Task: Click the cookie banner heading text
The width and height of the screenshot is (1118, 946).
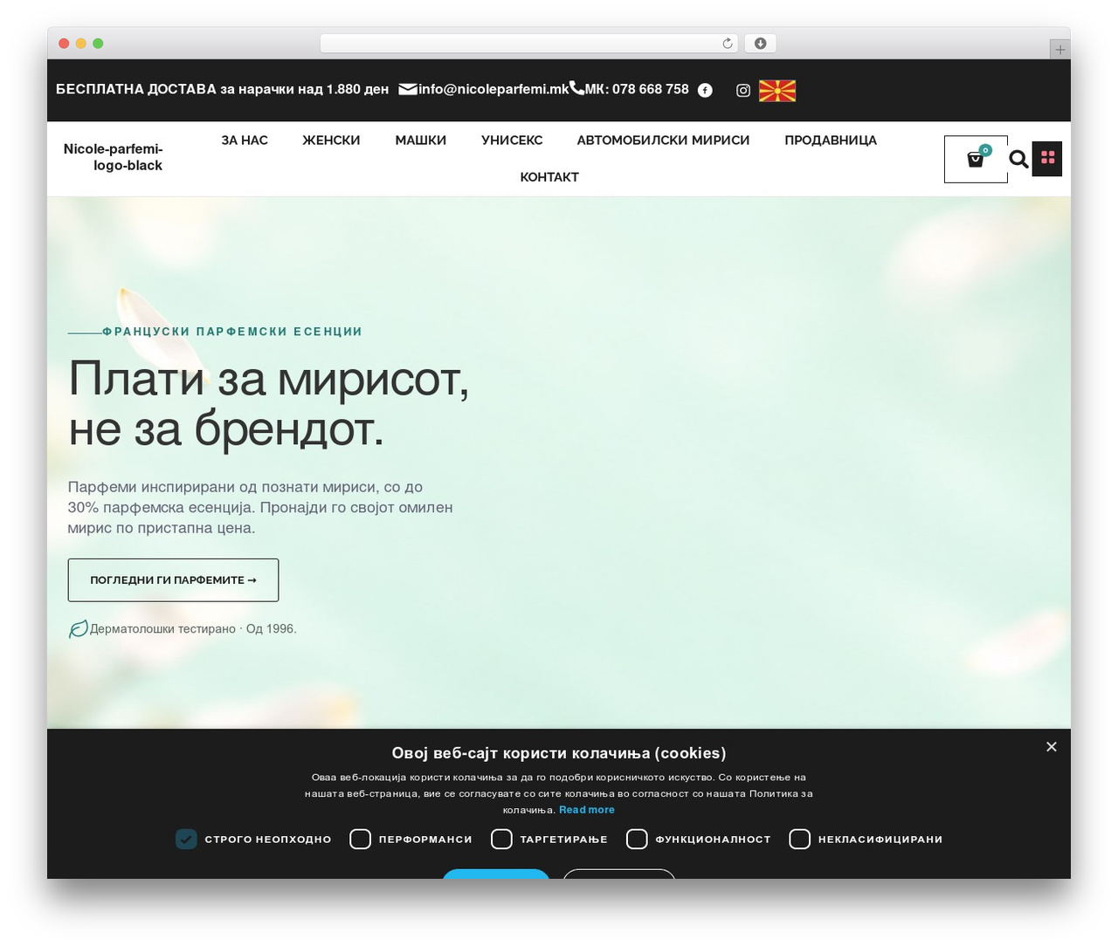Action: (x=559, y=753)
